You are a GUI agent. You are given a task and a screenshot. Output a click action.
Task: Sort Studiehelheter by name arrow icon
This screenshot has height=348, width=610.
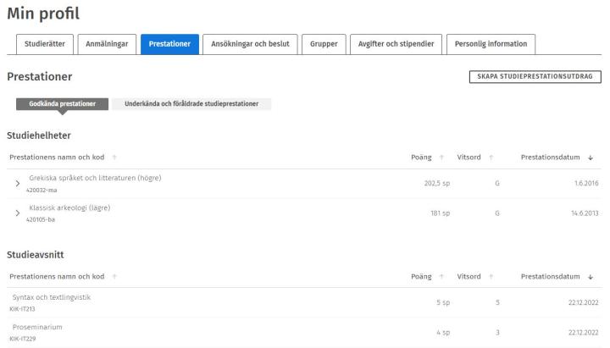pos(114,157)
